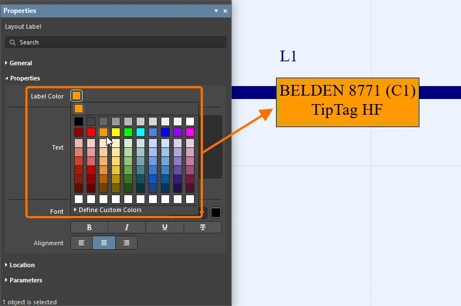Click the Search input field
The image size is (461, 306).
click(116, 42)
